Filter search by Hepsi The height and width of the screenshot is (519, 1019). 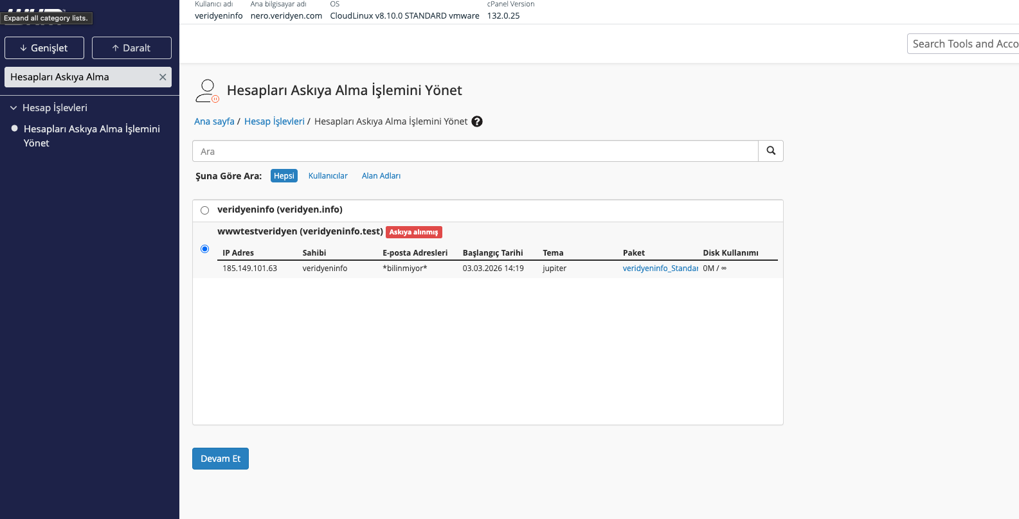point(284,176)
